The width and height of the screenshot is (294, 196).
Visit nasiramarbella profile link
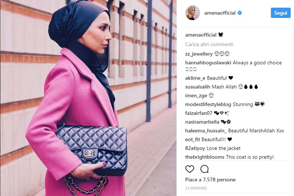[202, 122]
